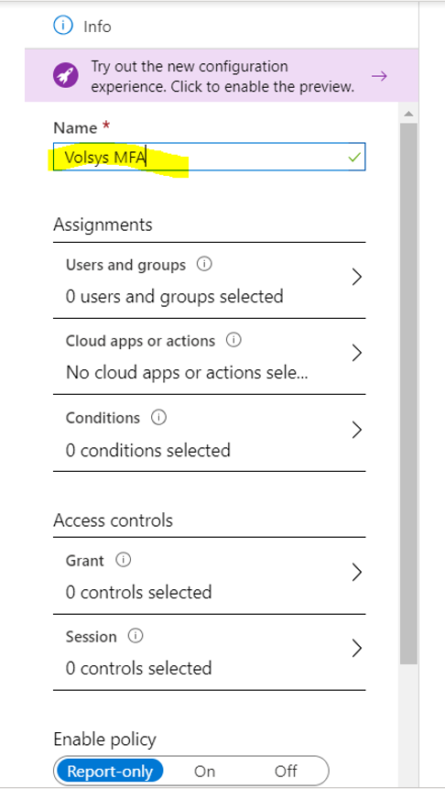Open Users and groups assignment
This screenshot has height=789, width=445.
pyautogui.click(x=209, y=280)
